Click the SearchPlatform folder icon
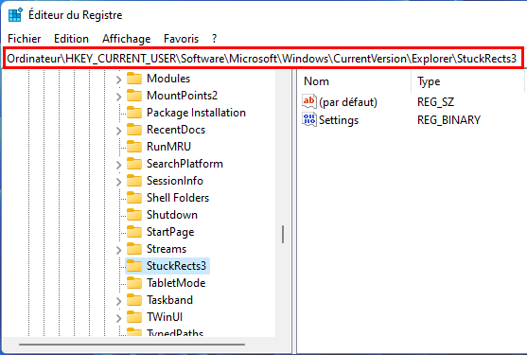 [x=134, y=164]
